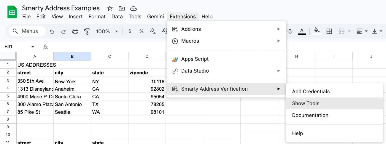Screen dimensions: 386x144
Task: Check the cloud document status icon
Action: [134, 8]
